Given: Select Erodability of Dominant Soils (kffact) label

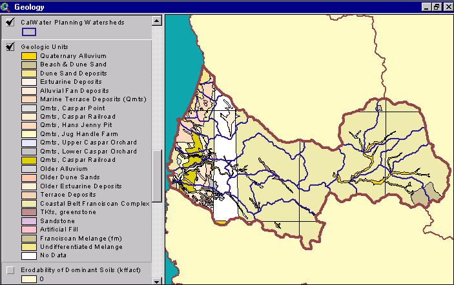Looking at the screenshot, I should tap(81, 270).
